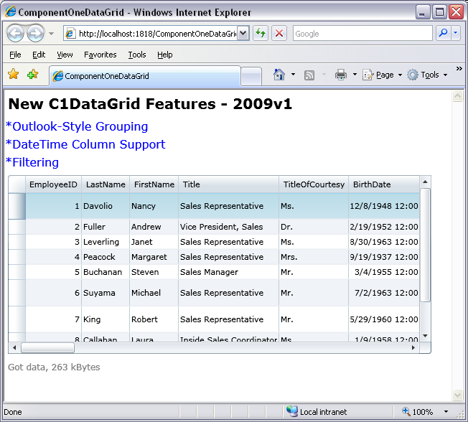Open the Favorites Center star icon

14,74
